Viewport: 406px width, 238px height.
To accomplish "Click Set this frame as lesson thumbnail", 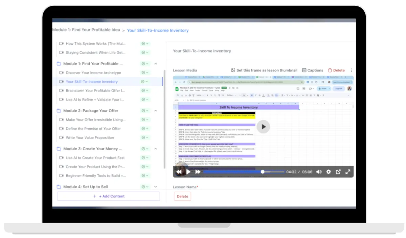I will [264, 70].
